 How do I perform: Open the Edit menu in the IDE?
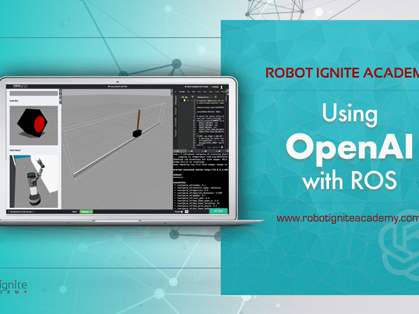(193, 91)
